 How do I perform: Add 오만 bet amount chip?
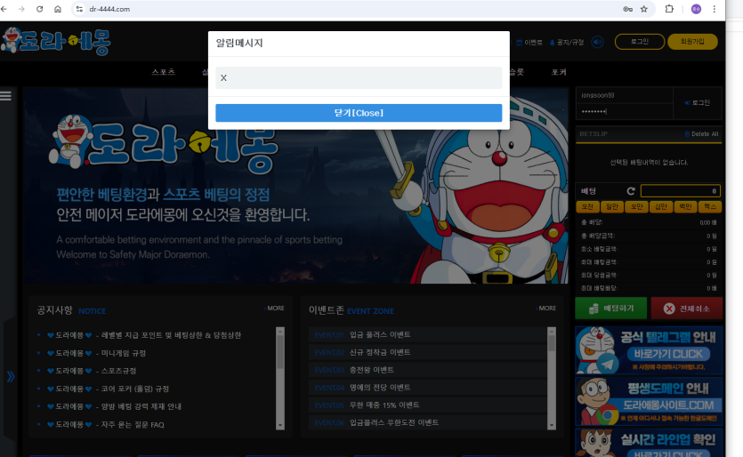pyautogui.click(x=637, y=206)
